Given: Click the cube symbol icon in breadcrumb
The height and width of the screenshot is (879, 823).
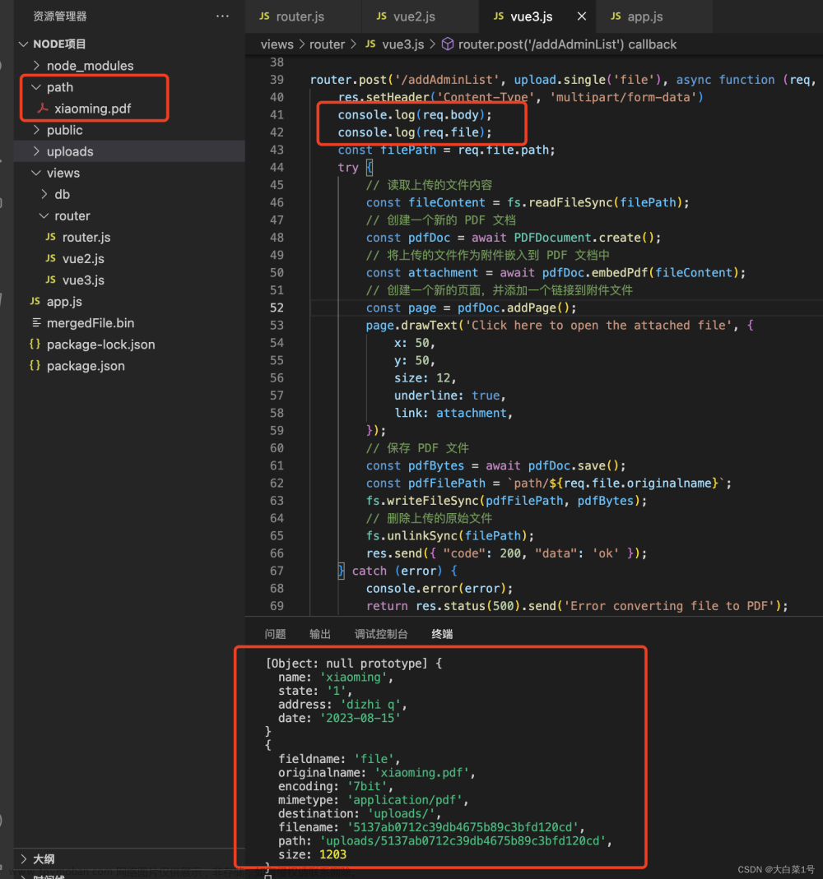Looking at the screenshot, I should tap(447, 44).
